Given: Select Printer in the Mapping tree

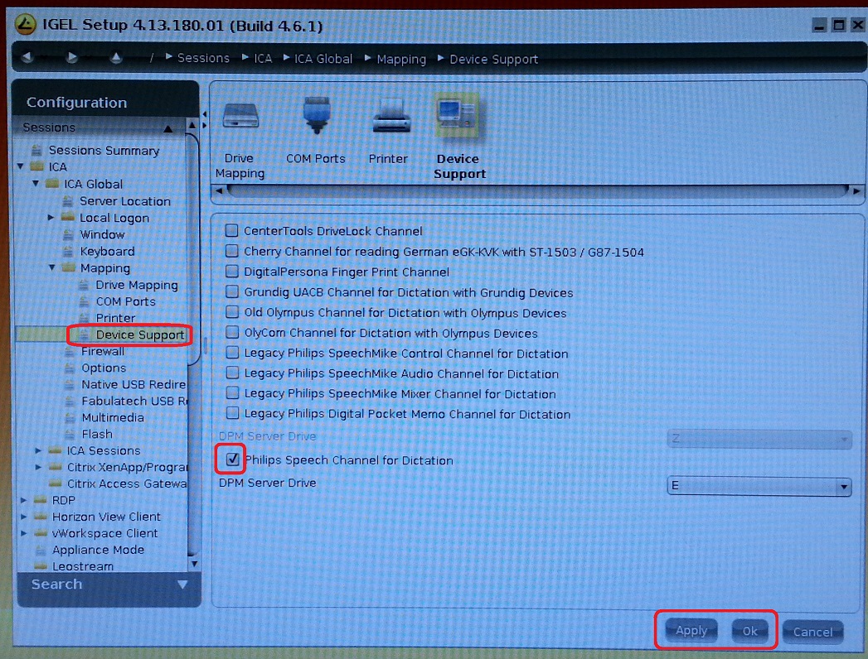Looking at the screenshot, I should click(x=115, y=318).
